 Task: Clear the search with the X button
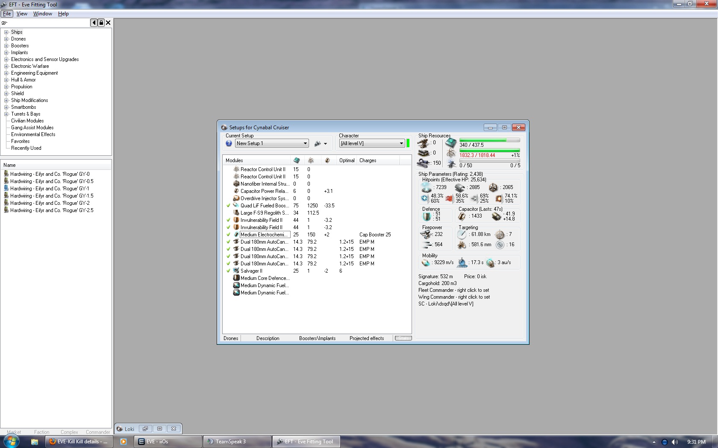click(x=108, y=23)
